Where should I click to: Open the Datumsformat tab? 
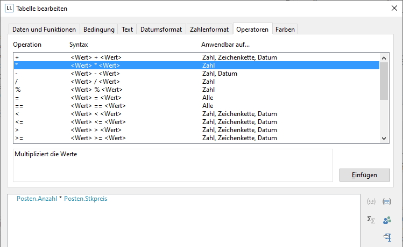pyautogui.click(x=161, y=30)
